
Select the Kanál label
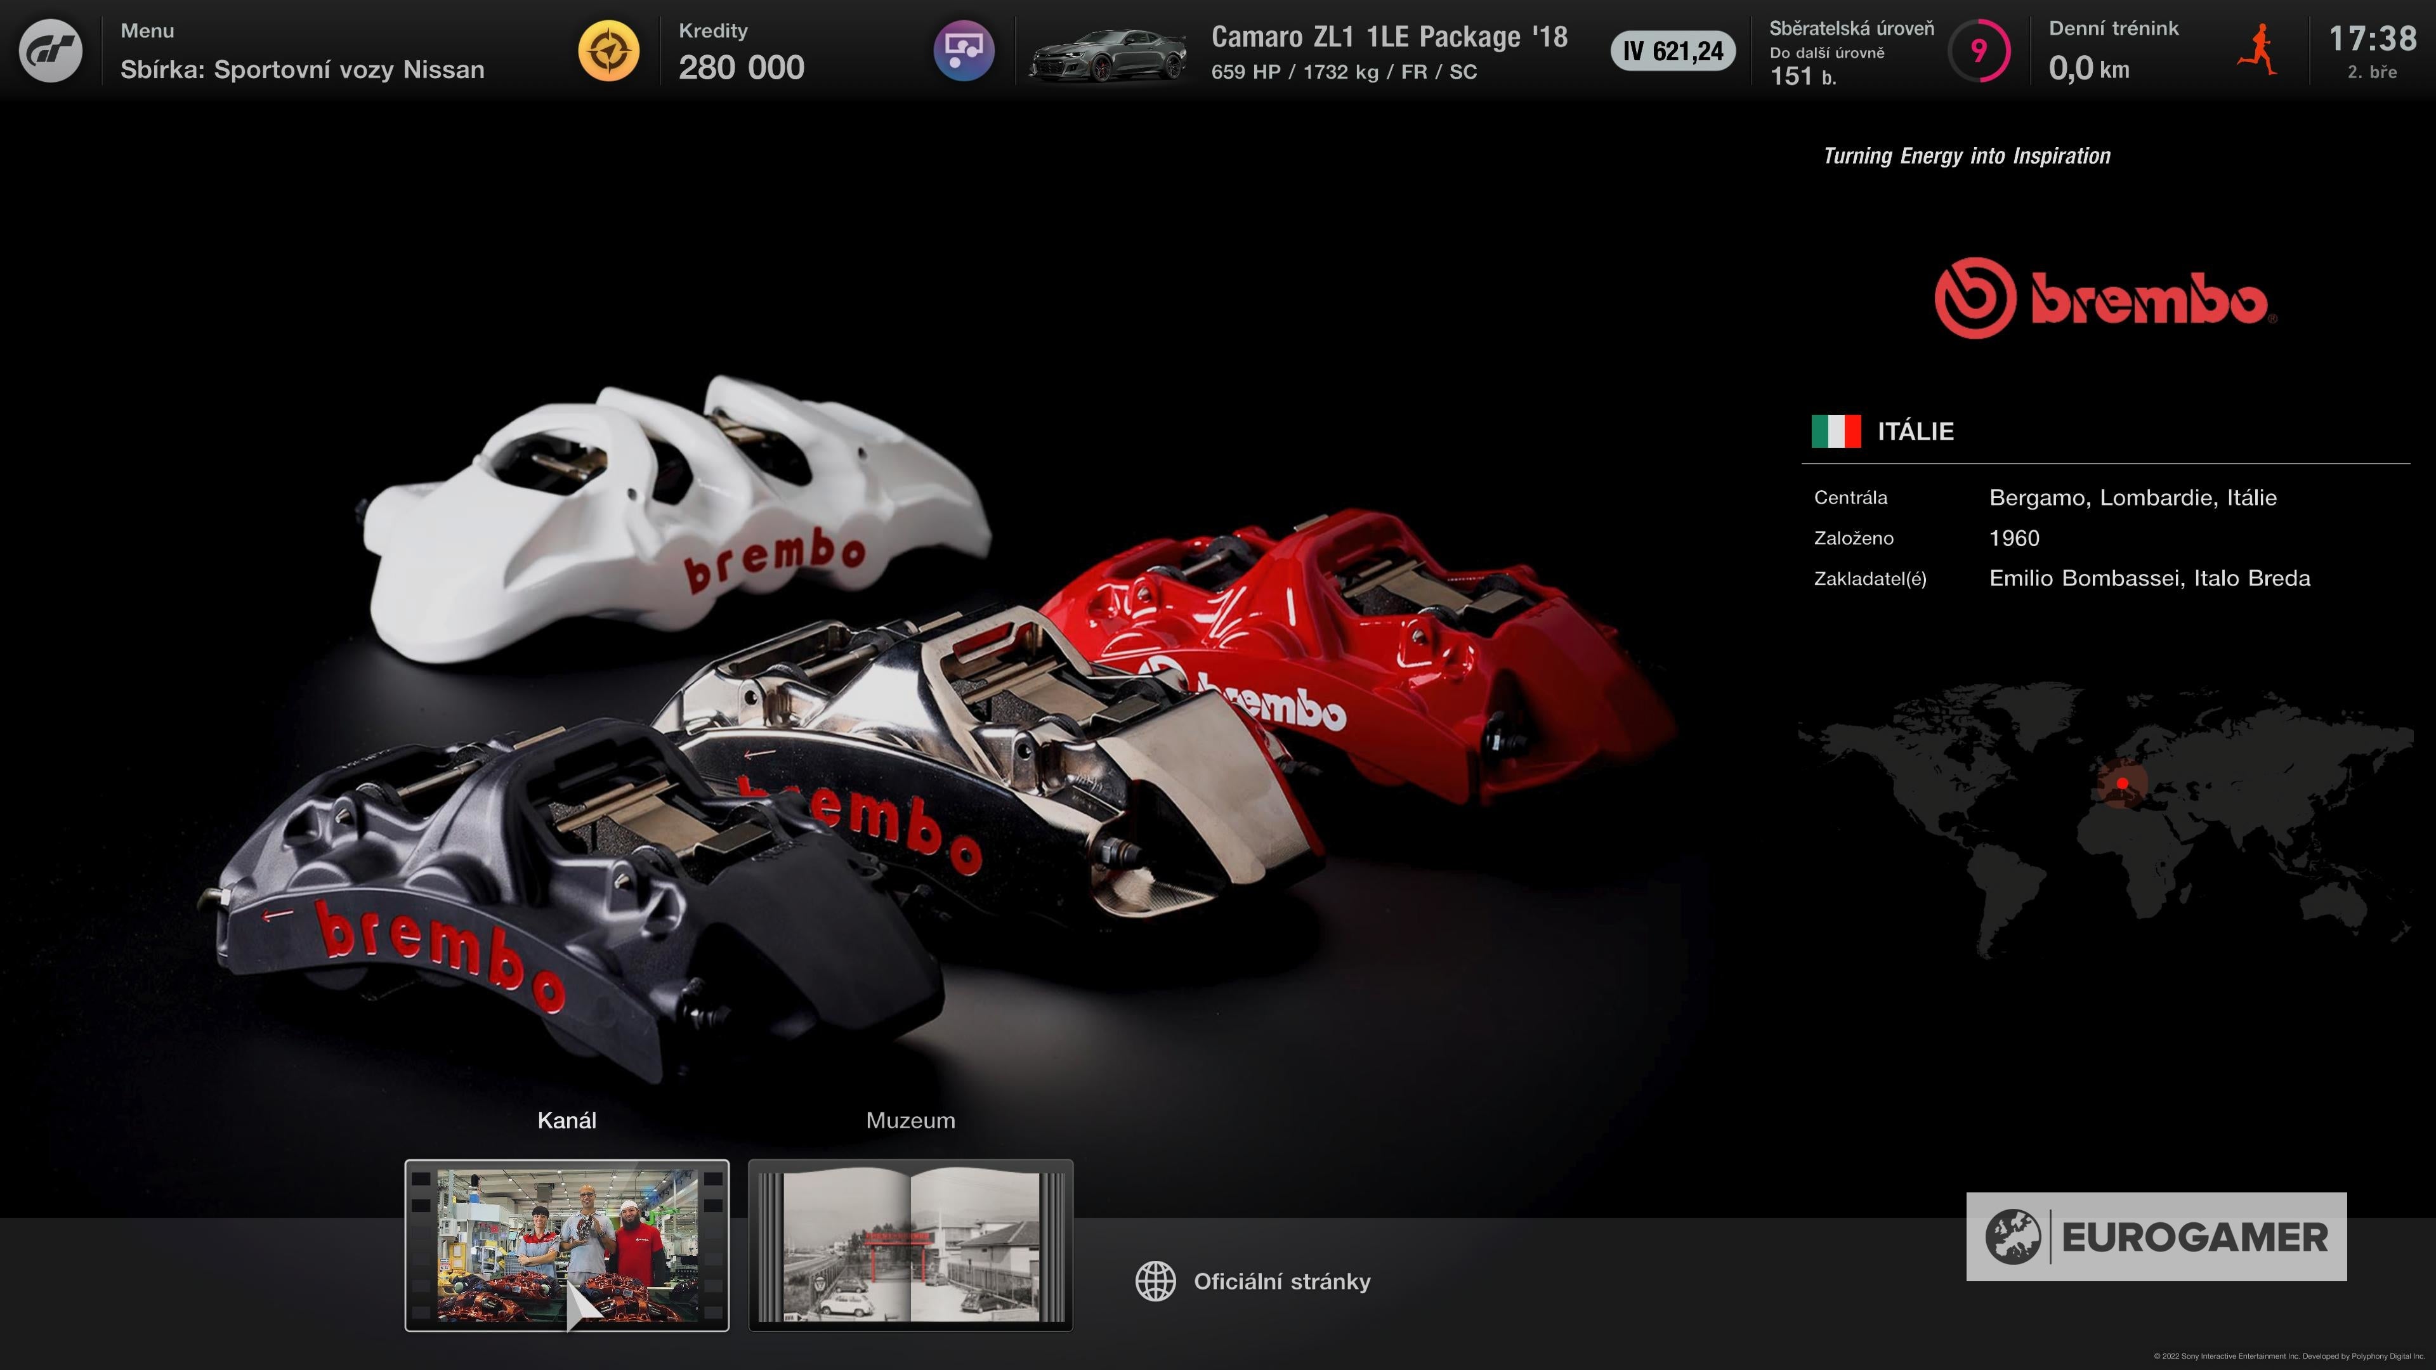click(566, 1120)
